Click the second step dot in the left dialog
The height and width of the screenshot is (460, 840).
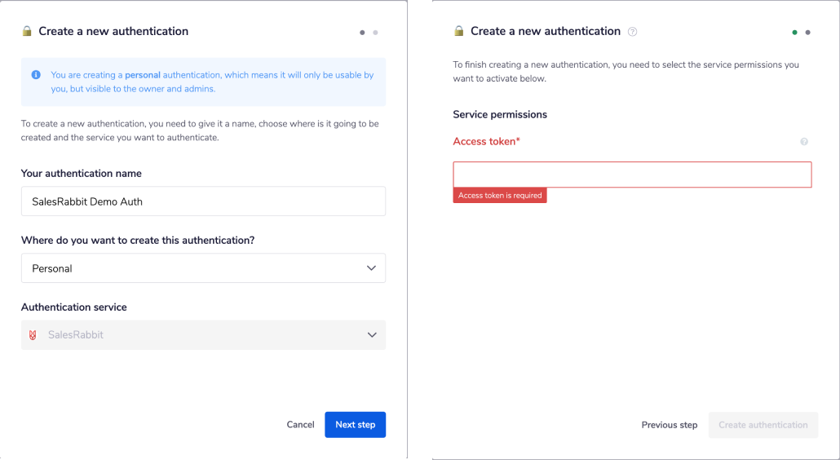[375, 33]
